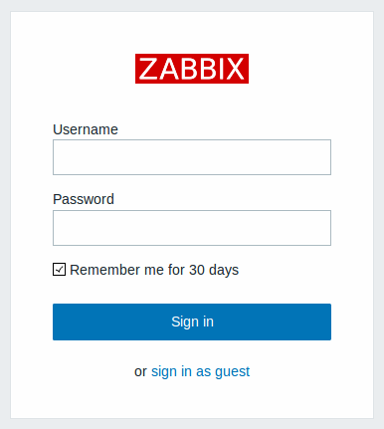The width and height of the screenshot is (384, 429).
Task: Disable the checked box beside Remember me
Action: point(59,270)
